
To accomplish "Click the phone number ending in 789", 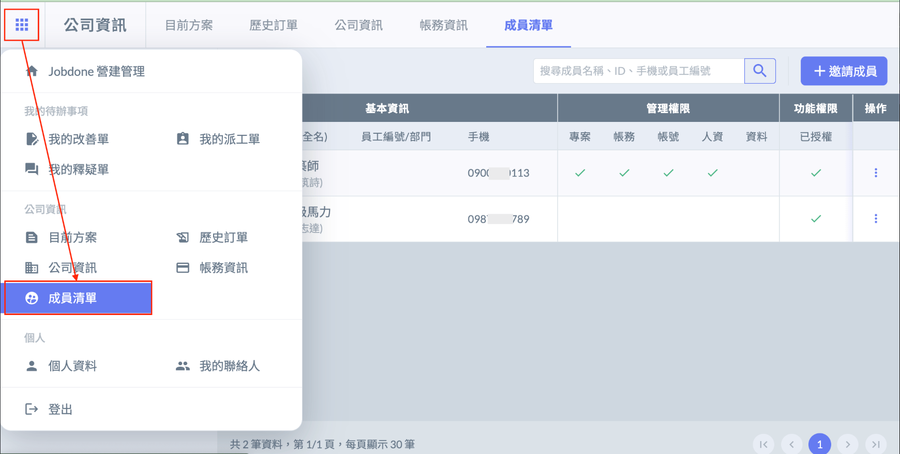I will [x=499, y=219].
